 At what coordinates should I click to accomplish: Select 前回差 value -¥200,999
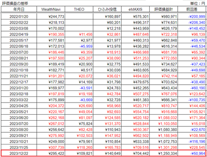(x=197, y=16)
